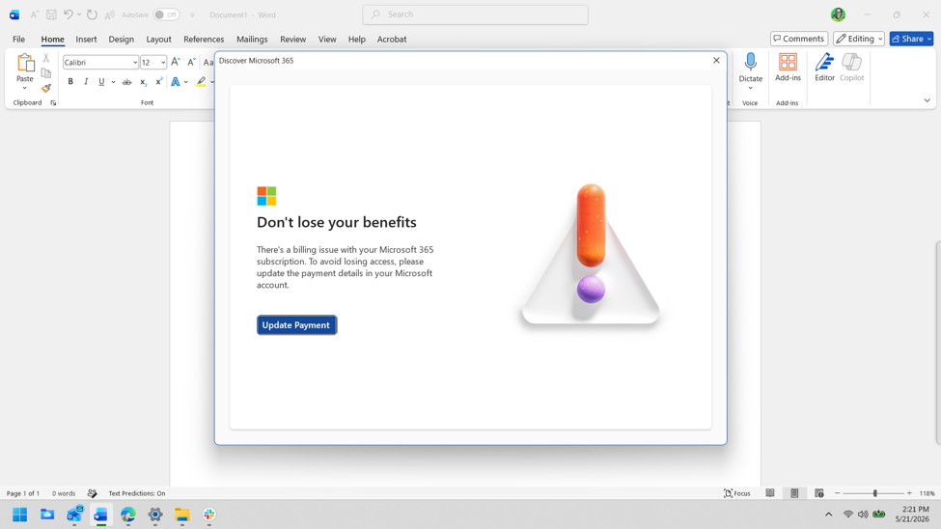Switch to Layout tab
Image resolution: width=941 pixels, height=529 pixels.
click(158, 39)
